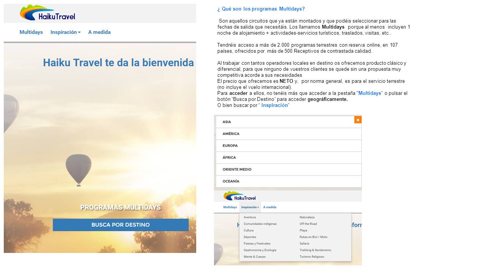Choose Deportes from the Inspiración menu

(x=250, y=237)
